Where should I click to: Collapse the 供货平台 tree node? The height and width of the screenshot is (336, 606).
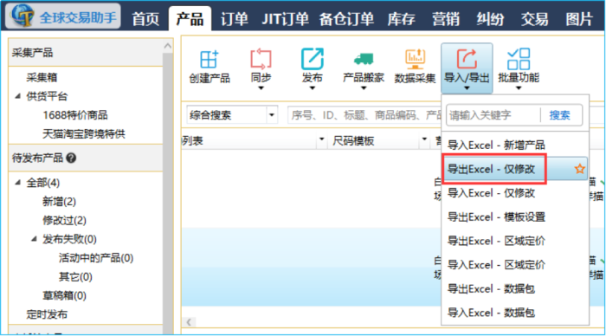coord(17,96)
